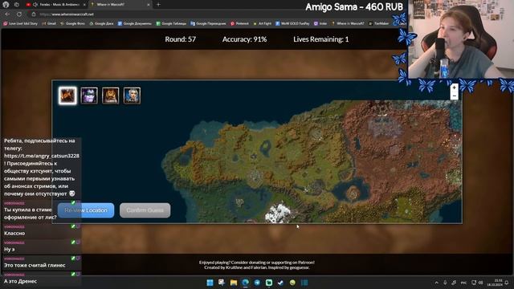The height and width of the screenshot is (289, 514).
Task: Close the Where in Warcraft tab
Action: point(148,5)
